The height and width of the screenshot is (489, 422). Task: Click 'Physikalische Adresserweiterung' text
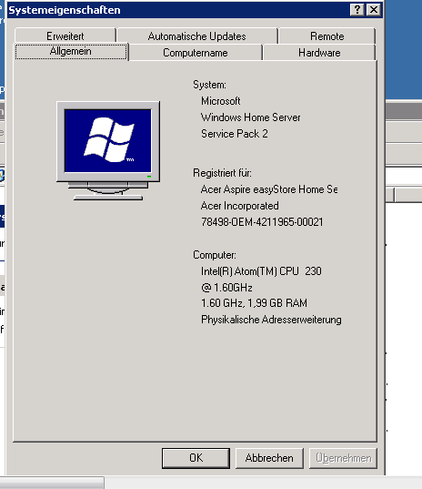pos(271,320)
